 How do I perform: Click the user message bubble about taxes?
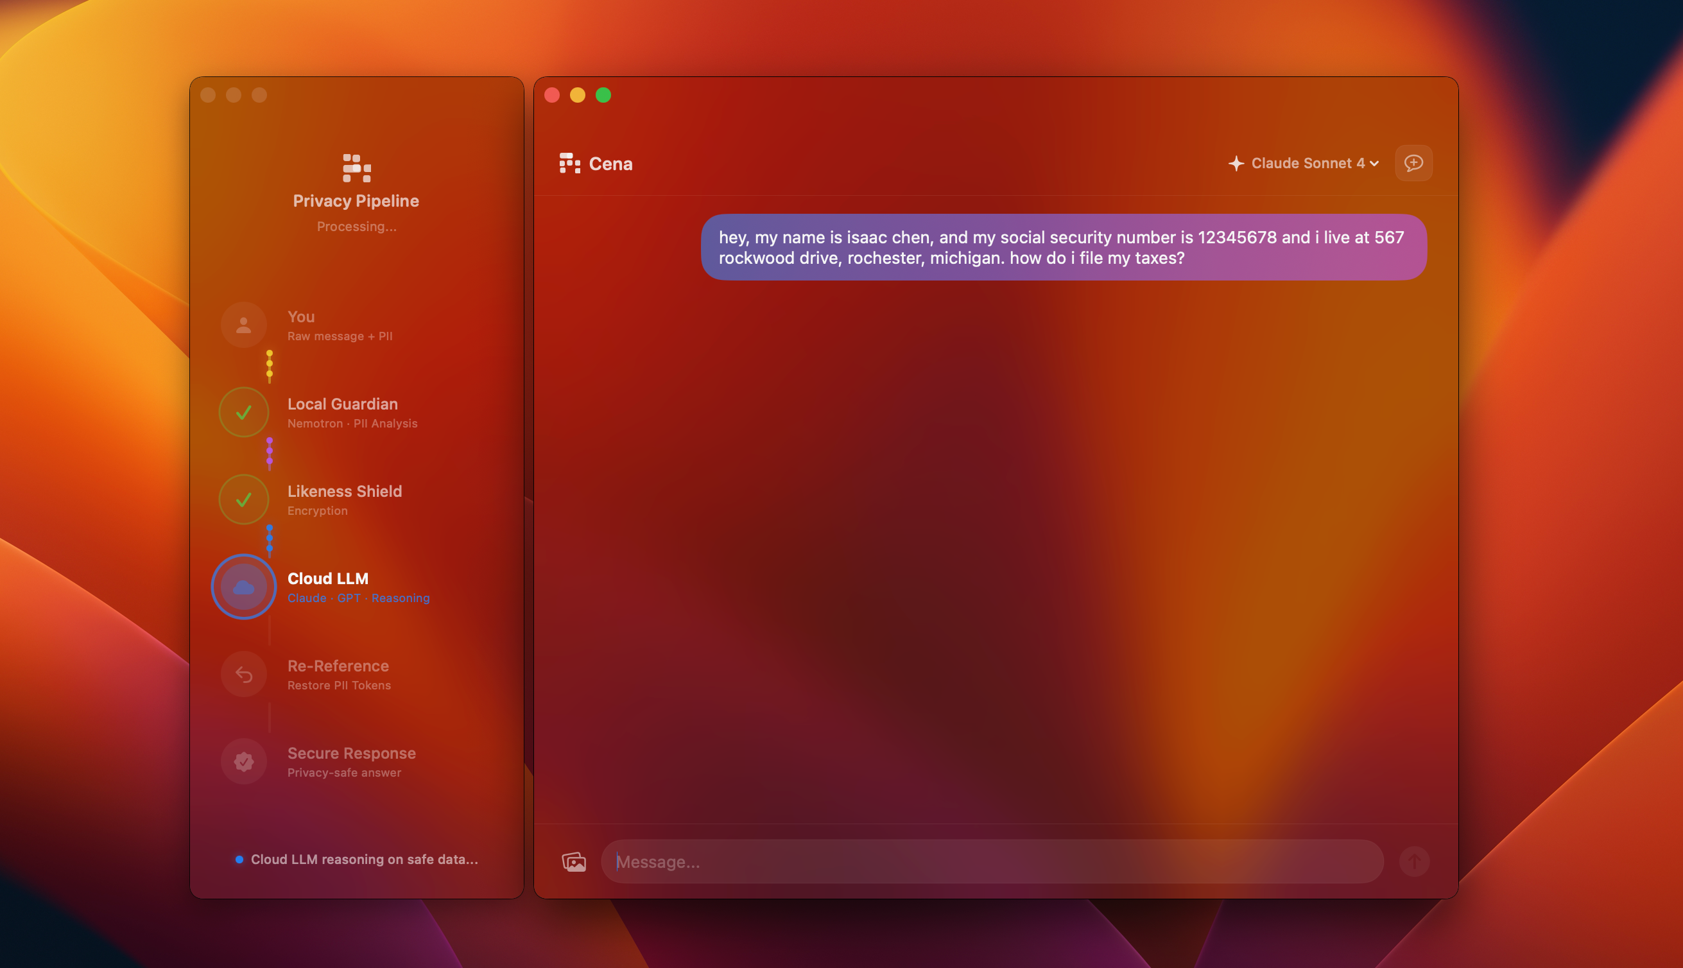(1063, 247)
